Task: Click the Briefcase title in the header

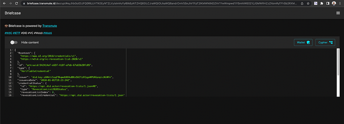Action: coord(13,13)
